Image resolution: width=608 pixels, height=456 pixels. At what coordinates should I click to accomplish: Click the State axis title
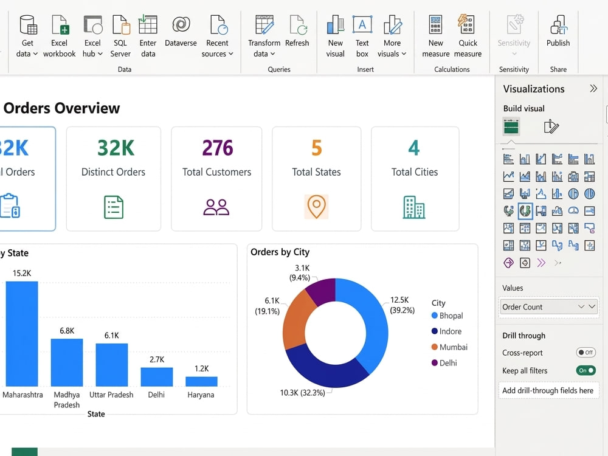[96, 414]
